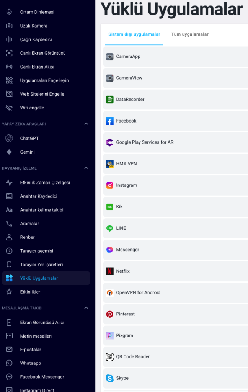Click the Whatsapp icon in sidebar
Viewport: 248px width, 392px height.
click(9, 363)
